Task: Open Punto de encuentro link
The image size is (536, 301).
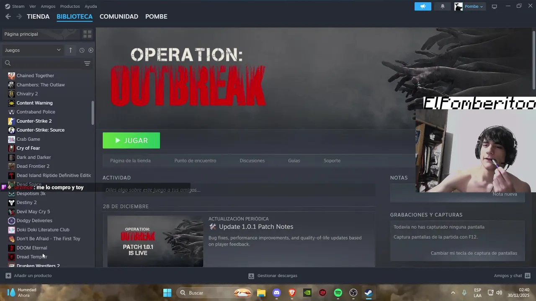Action: tap(195, 161)
